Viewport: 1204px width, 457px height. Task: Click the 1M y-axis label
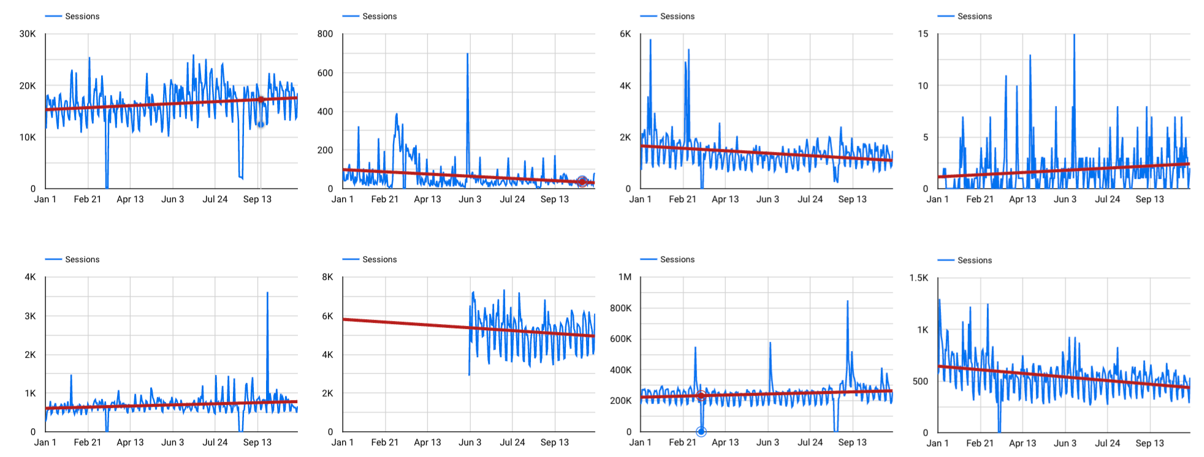[x=625, y=278]
